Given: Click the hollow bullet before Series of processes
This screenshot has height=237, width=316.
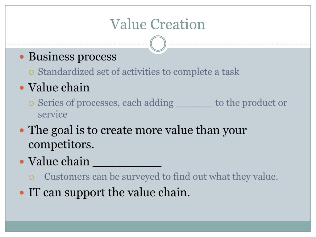Looking at the screenshot, I should coord(31,103).
